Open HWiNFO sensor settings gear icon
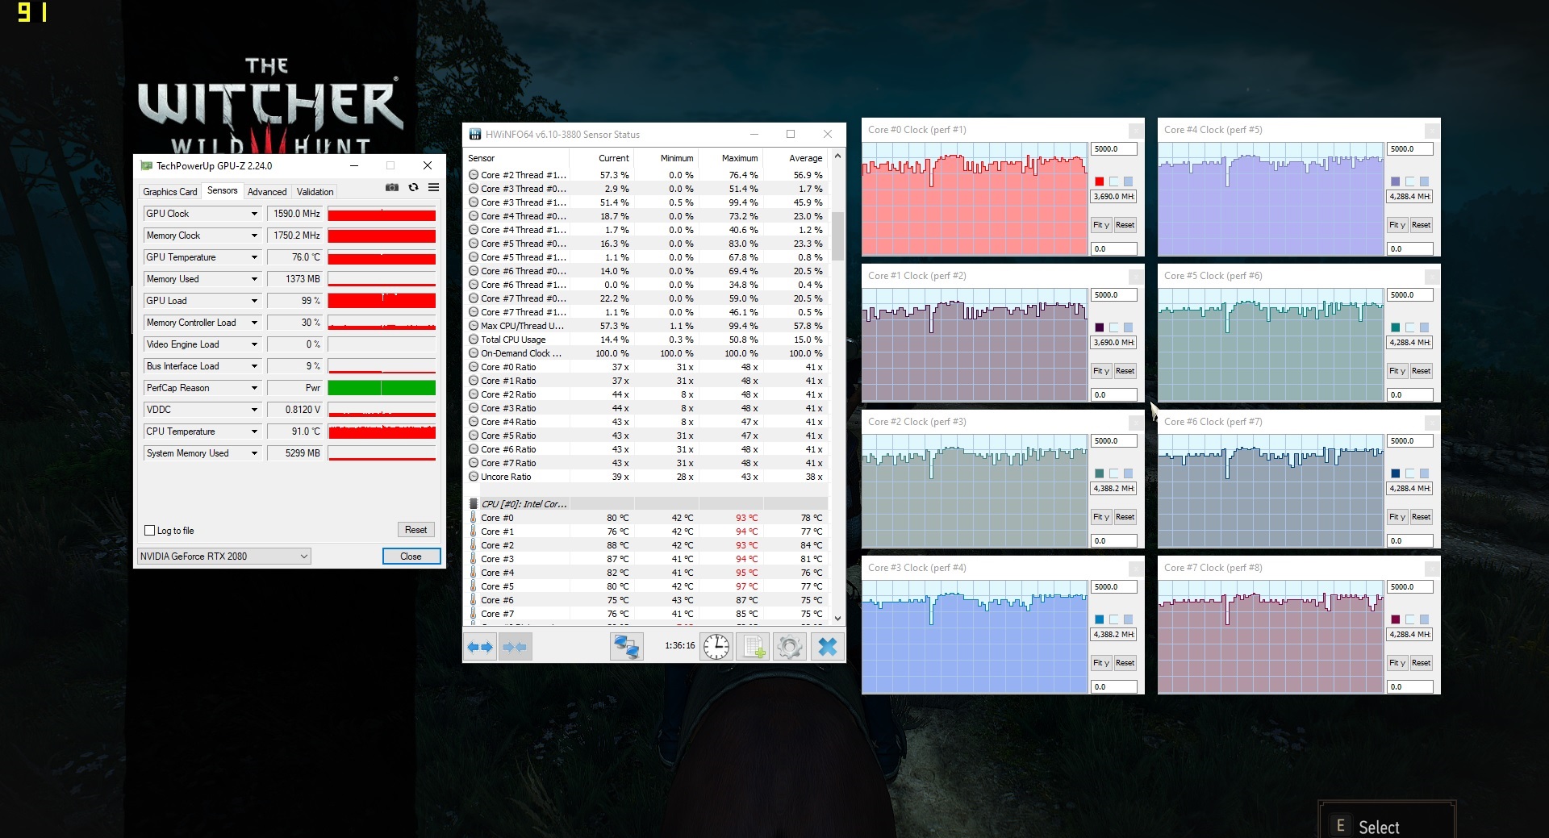The width and height of the screenshot is (1549, 838). point(790,647)
